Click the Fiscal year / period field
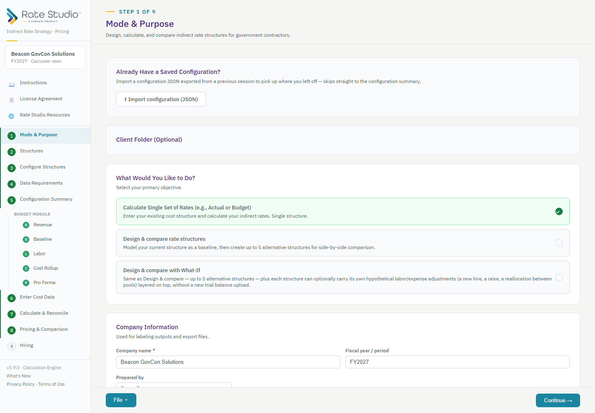Screen dimensions: 595x413 457,362
